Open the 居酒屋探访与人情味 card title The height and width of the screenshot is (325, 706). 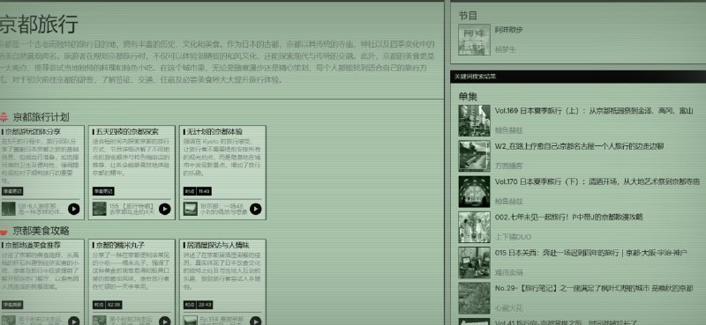[218, 245]
